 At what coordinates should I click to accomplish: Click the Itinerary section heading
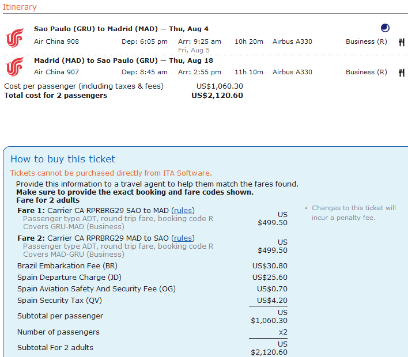tap(20, 7)
